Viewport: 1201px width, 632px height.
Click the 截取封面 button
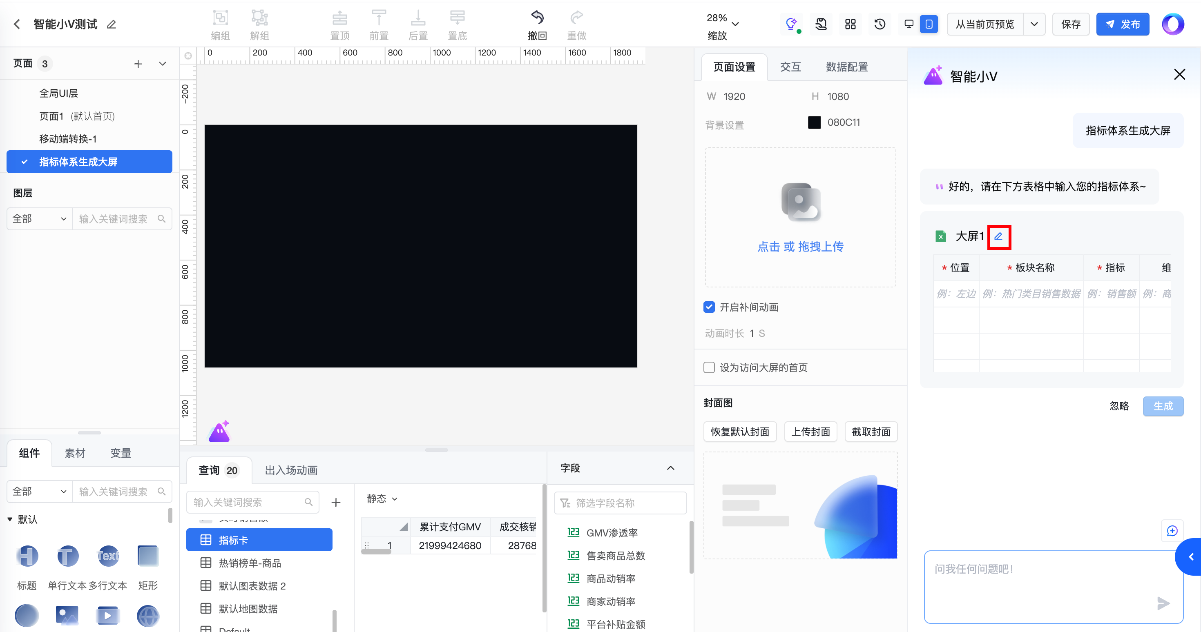tap(871, 432)
